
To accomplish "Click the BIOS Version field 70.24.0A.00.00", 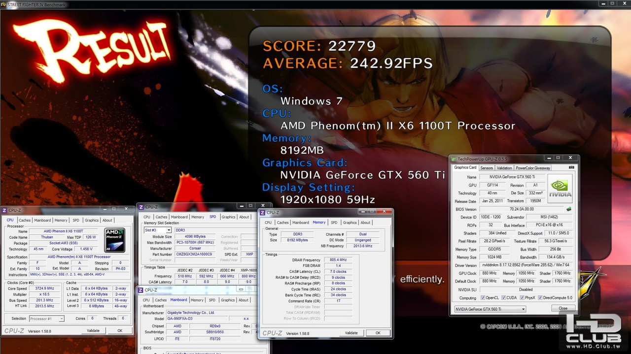I will 522,209.
